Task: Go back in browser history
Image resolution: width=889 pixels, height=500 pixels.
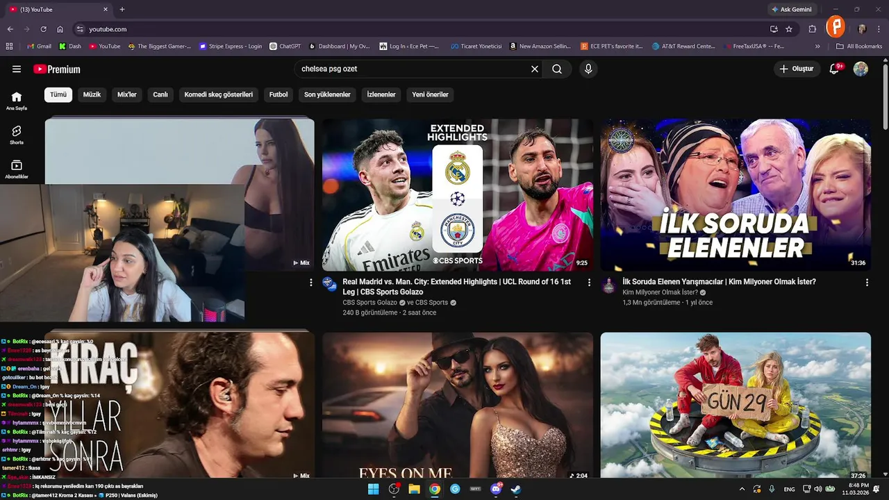Action: tap(10, 29)
